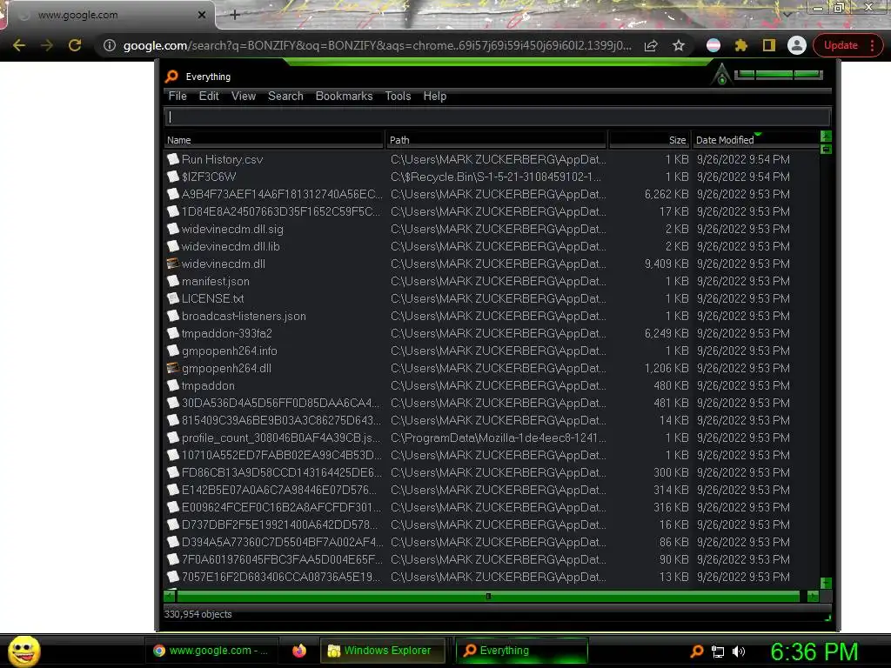Open the Edit menu in Everything
Image resolution: width=891 pixels, height=668 pixels.
click(209, 96)
